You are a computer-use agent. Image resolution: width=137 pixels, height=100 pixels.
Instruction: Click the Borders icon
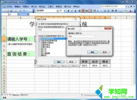[120, 11]
